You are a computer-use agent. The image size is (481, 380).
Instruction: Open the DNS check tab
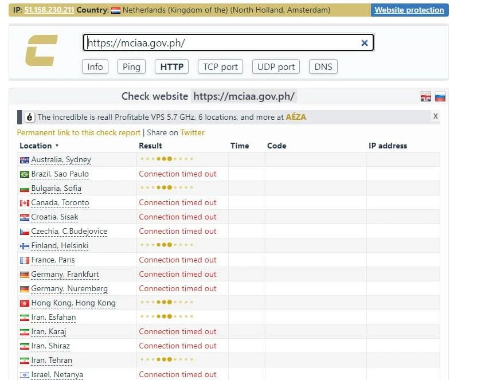tap(323, 66)
